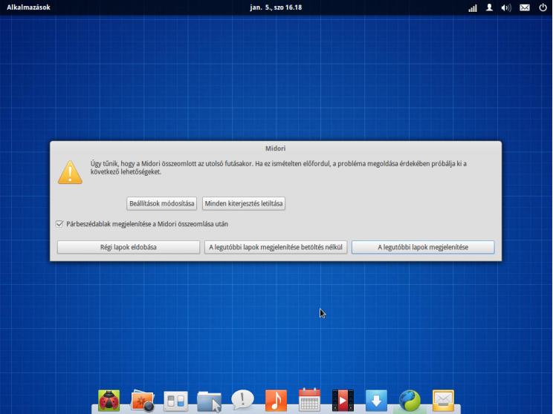This screenshot has width=553, height=414.
Task: Open the user account indicator
Action: tap(489, 7)
